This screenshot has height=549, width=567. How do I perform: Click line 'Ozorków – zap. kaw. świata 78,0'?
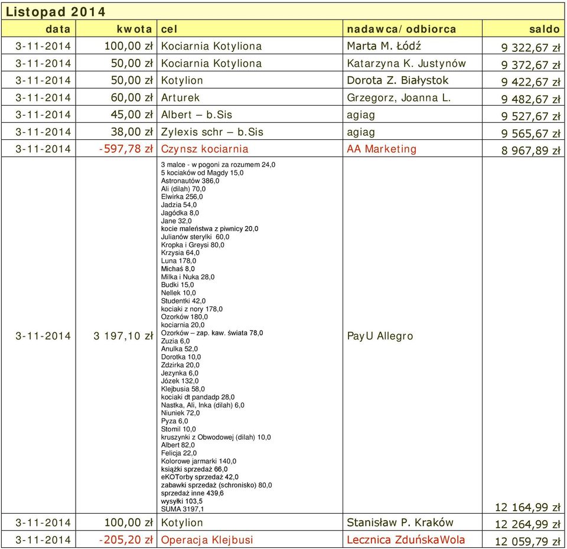[212, 333]
